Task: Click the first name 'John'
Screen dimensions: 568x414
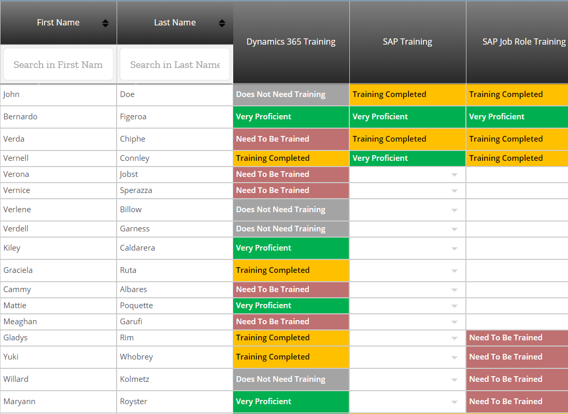Action: tap(11, 94)
